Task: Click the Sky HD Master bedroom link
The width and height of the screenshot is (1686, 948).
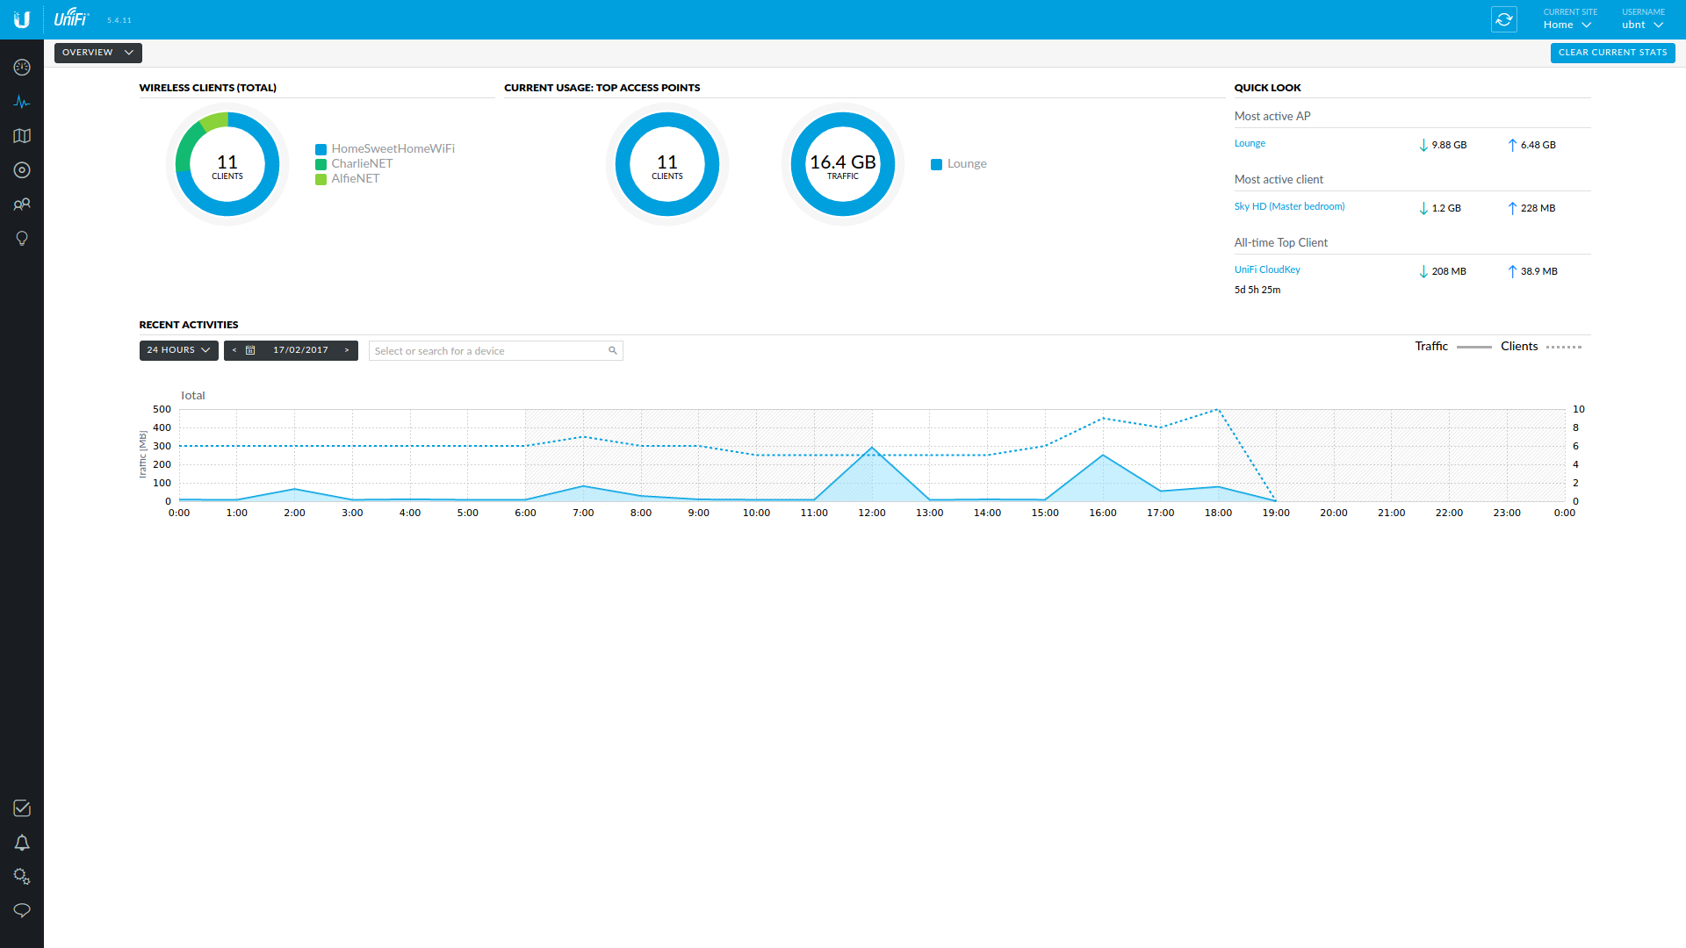Action: point(1289,206)
